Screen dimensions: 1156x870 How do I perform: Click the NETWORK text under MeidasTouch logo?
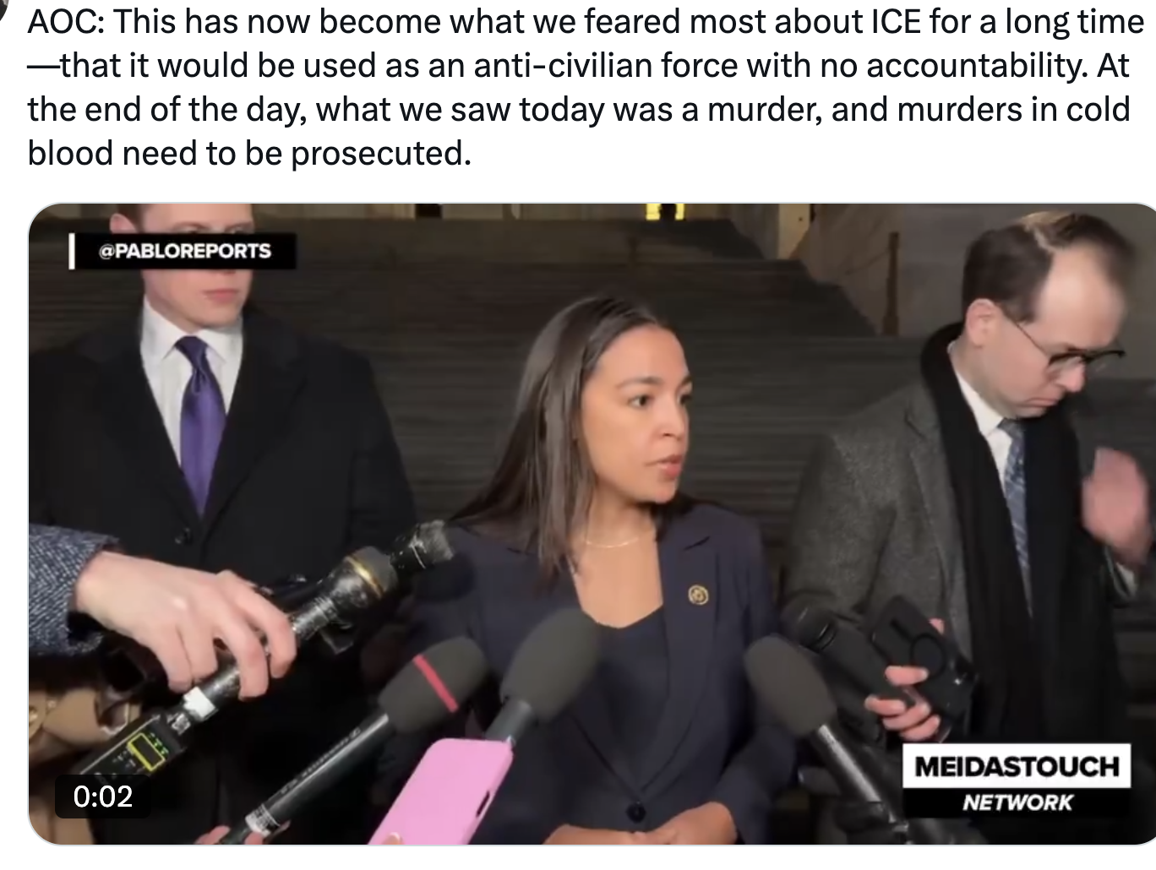(x=1017, y=802)
